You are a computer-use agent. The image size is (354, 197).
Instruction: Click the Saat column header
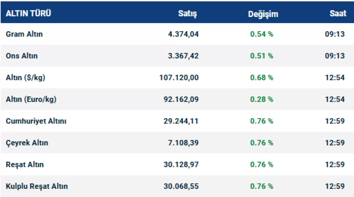338,14
